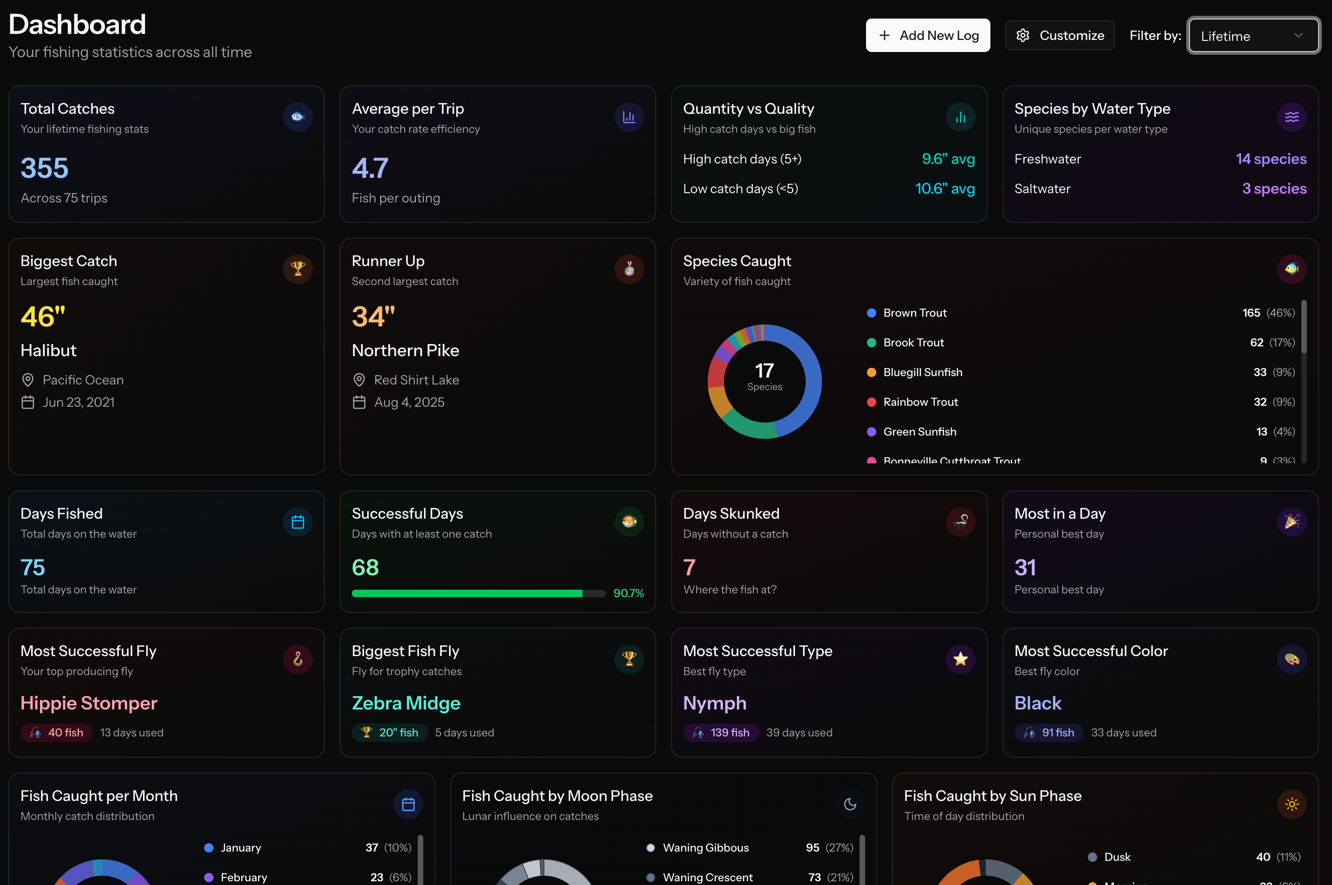Select Rainbow Trout in the species legend

[920, 402]
